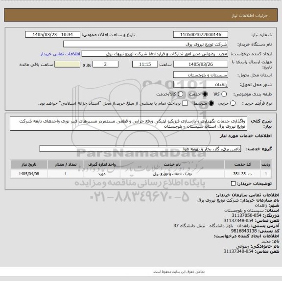
Task: Click the شهر محل تحویل field زاهدان
Action: pyautogui.click(x=201, y=85)
